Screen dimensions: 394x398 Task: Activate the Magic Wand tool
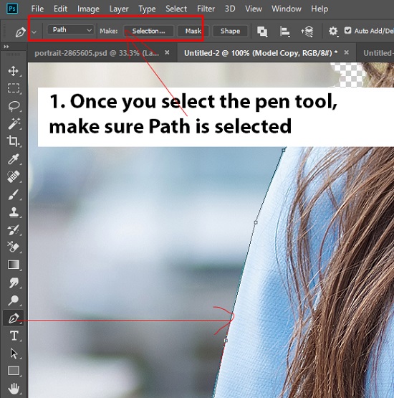point(13,123)
